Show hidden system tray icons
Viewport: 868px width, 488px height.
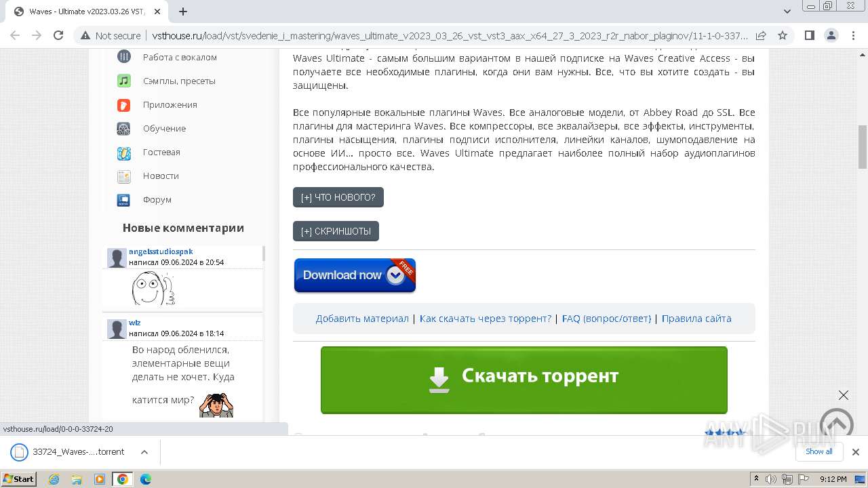click(756, 479)
